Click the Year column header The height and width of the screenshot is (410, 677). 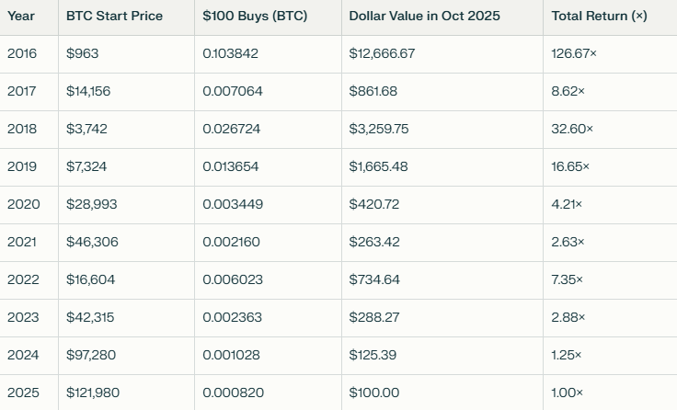pyautogui.click(x=22, y=17)
